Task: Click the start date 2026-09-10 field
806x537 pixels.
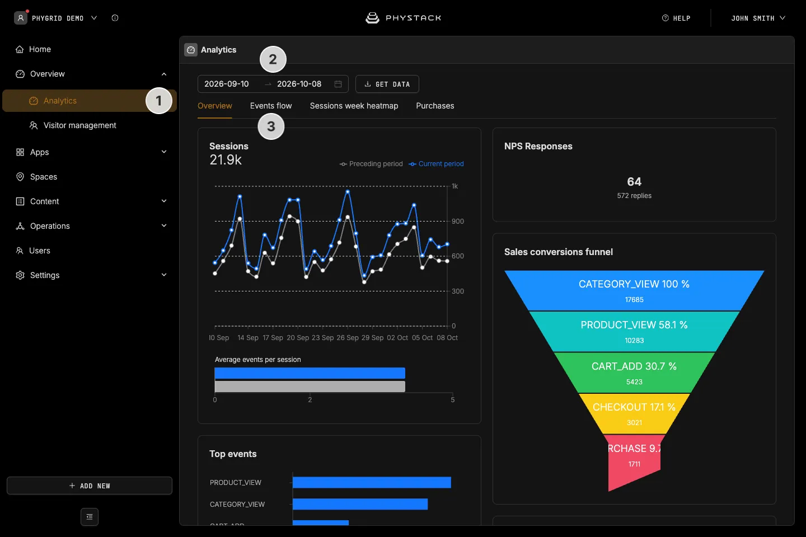Action: [x=227, y=84]
